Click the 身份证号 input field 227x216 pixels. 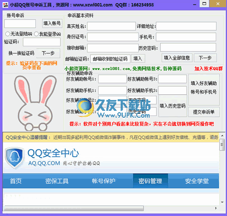[113, 37]
